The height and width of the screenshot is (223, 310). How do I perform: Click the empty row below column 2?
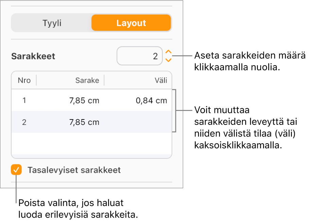92,143
